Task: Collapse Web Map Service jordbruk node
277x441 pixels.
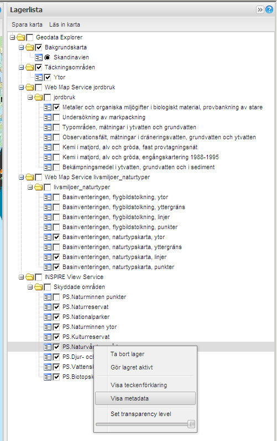Action: pyautogui.click(x=22, y=87)
